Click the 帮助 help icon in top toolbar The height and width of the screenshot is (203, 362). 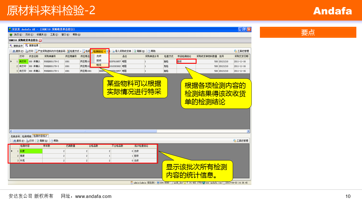(x=149, y=51)
